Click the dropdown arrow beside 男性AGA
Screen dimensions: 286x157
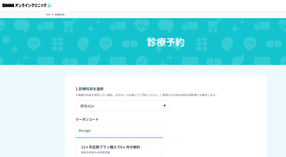coord(165,106)
